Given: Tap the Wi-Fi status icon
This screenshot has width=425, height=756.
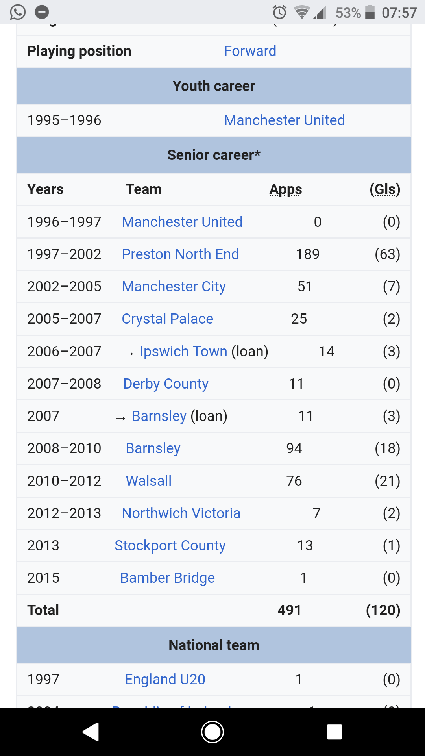Looking at the screenshot, I should pyautogui.click(x=302, y=12).
